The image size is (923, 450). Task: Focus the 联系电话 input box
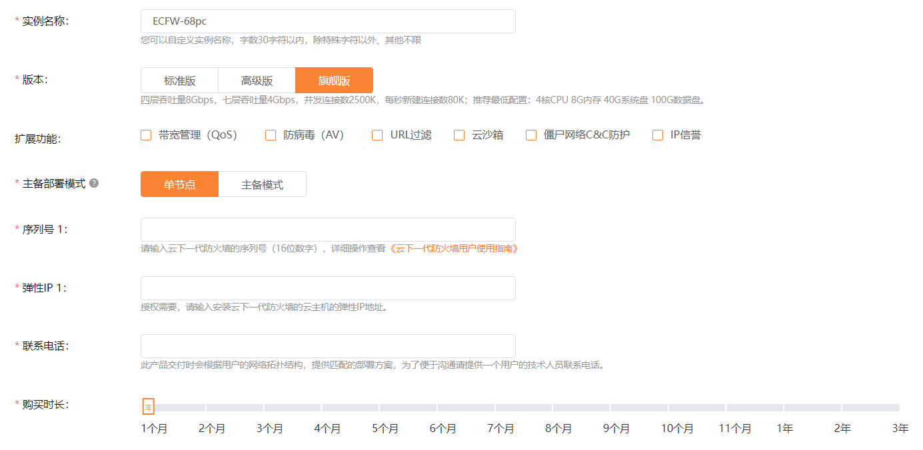[328, 346]
